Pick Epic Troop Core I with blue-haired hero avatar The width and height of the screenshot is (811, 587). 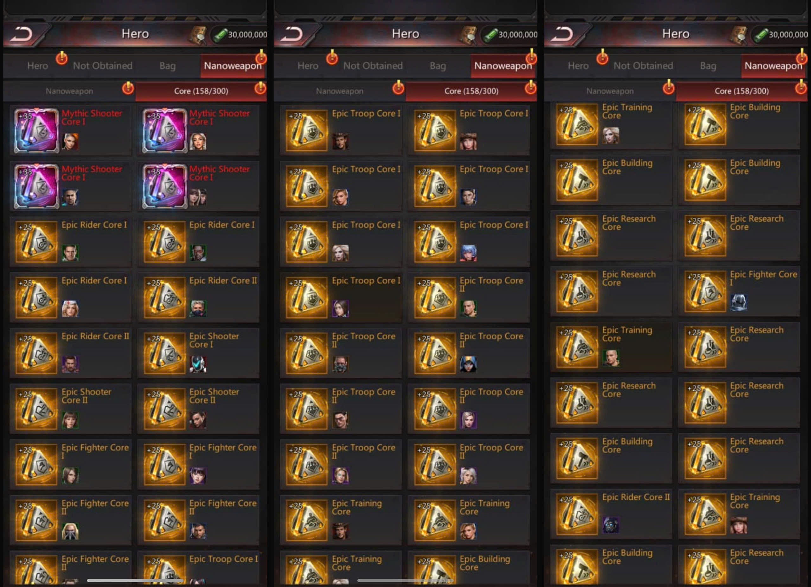(x=469, y=242)
